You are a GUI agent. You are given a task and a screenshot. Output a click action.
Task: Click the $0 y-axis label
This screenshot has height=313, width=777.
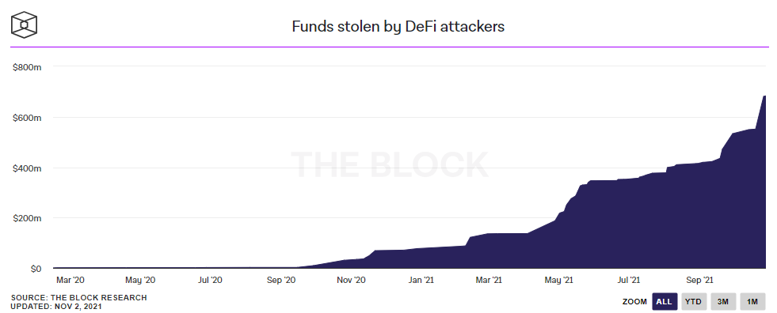(34, 269)
